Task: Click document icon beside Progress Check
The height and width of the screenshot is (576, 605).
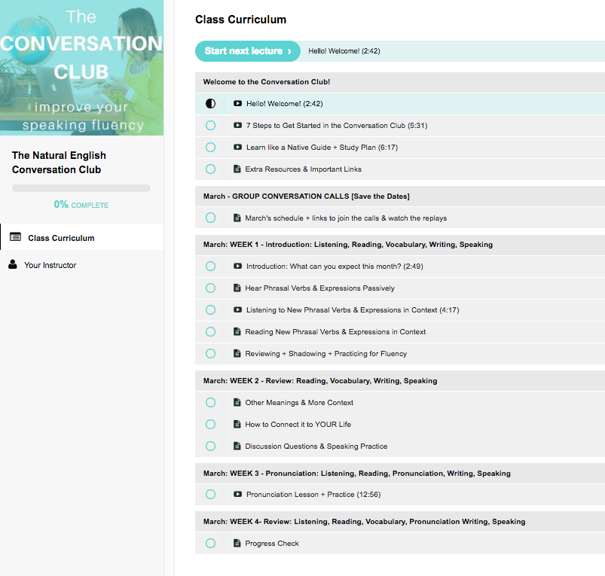Action: coord(237,544)
